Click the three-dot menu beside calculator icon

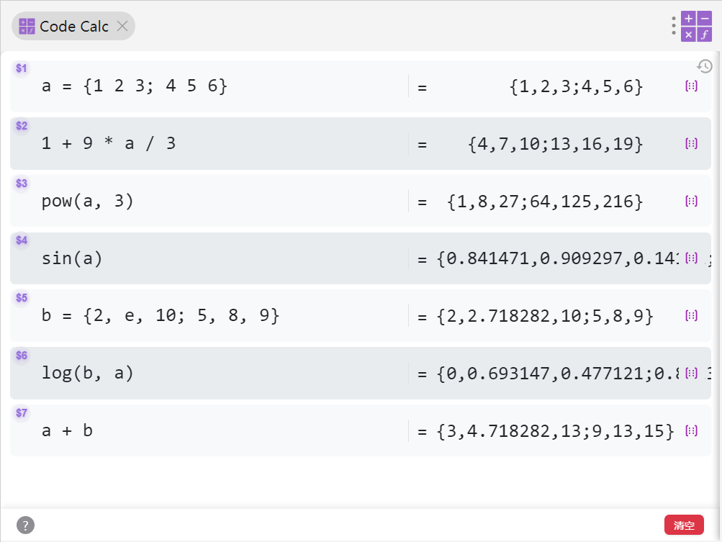point(674,27)
